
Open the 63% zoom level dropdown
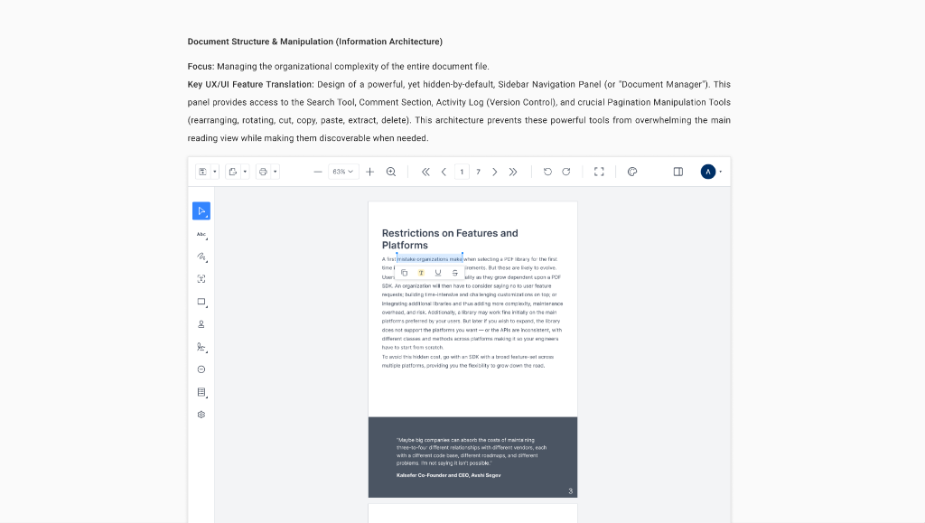pyautogui.click(x=343, y=171)
